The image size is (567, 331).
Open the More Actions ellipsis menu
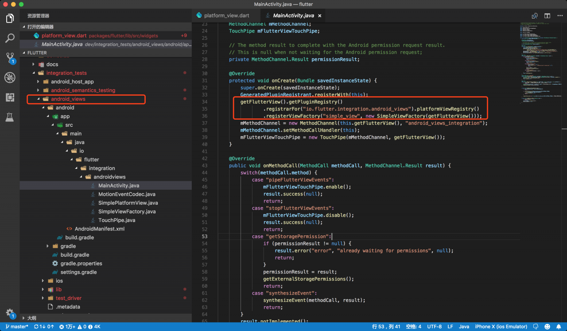tap(559, 16)
